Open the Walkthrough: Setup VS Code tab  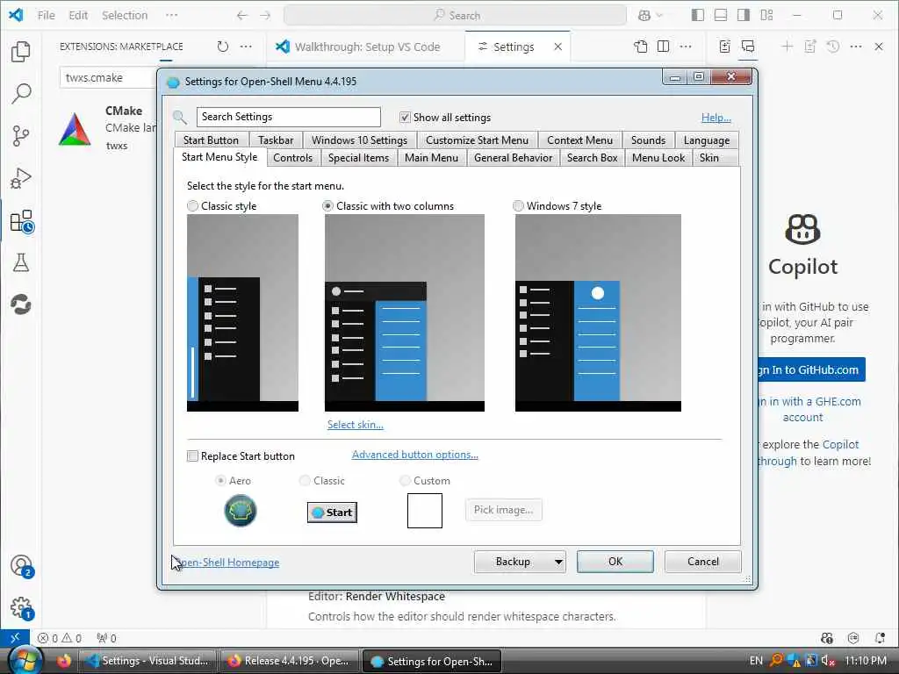pos(366,47)
